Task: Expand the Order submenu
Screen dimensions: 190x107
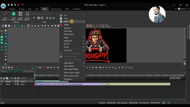Action: pyautogui.click(x=72, y=38)
